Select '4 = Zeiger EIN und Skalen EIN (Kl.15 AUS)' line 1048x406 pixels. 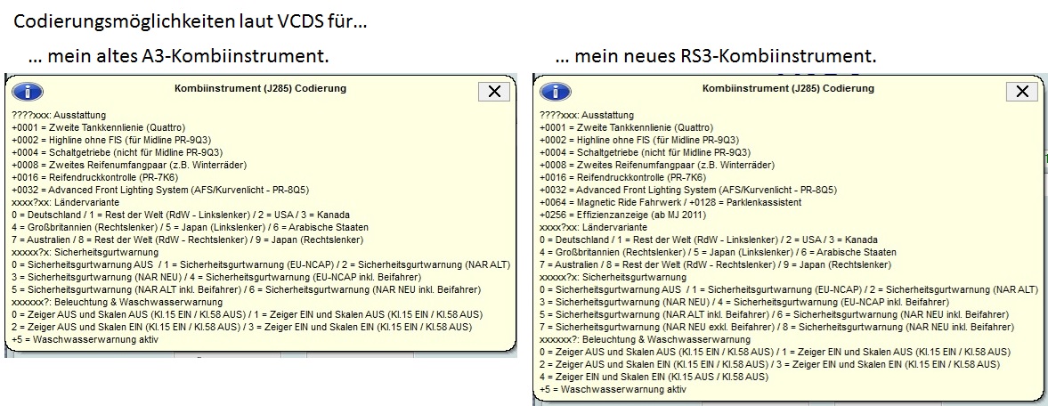tap(654, 378)
